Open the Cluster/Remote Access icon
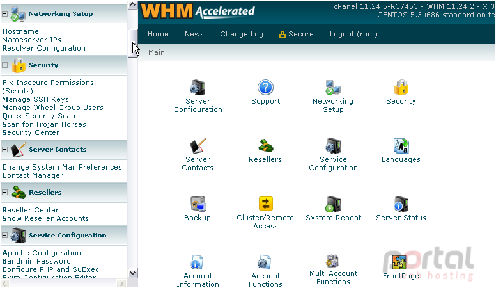The width and height of the screenshot is (496, 288). (265, 204)
